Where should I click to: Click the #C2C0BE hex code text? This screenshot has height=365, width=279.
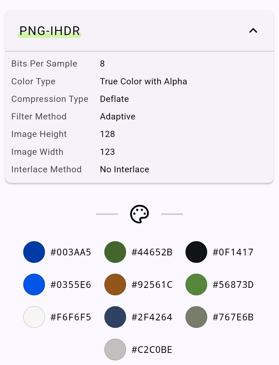(152, 350)
